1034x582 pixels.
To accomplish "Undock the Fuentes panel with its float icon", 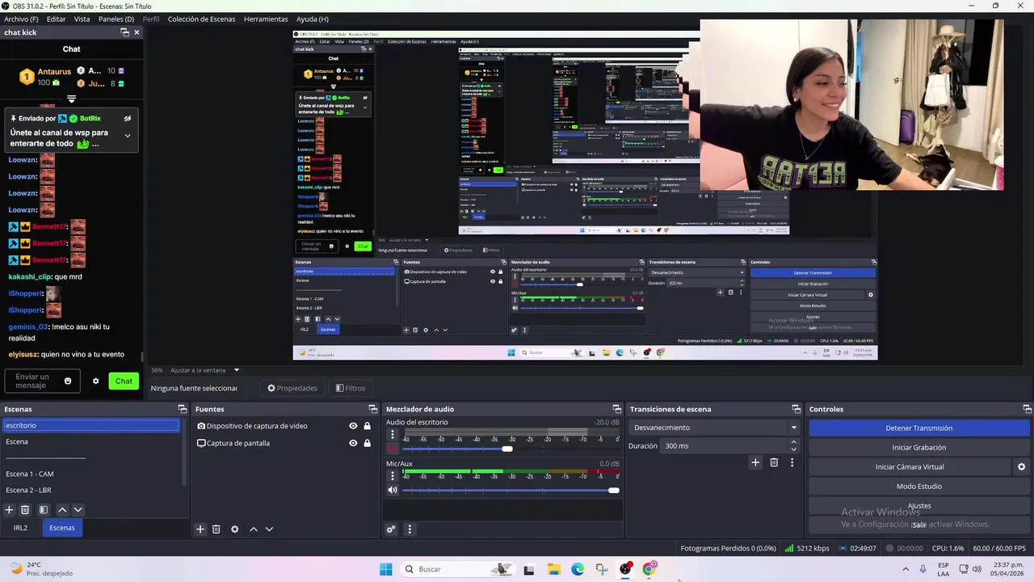I will point(372,409).
